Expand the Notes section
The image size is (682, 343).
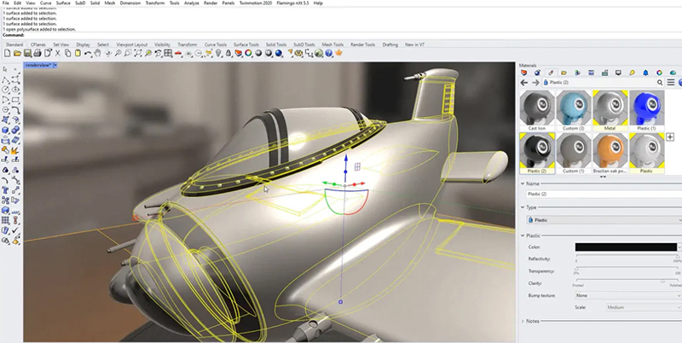[522, 321]
